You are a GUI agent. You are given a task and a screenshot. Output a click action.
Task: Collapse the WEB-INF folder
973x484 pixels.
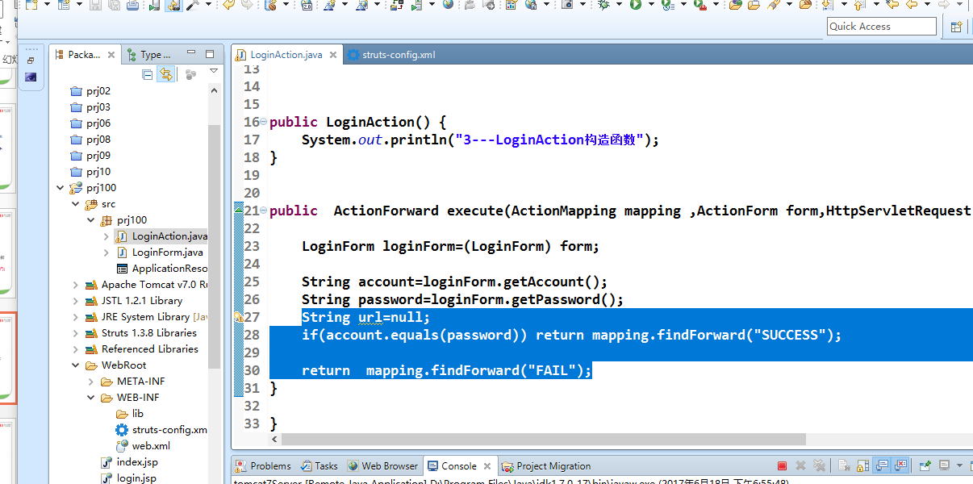point(91,398)
